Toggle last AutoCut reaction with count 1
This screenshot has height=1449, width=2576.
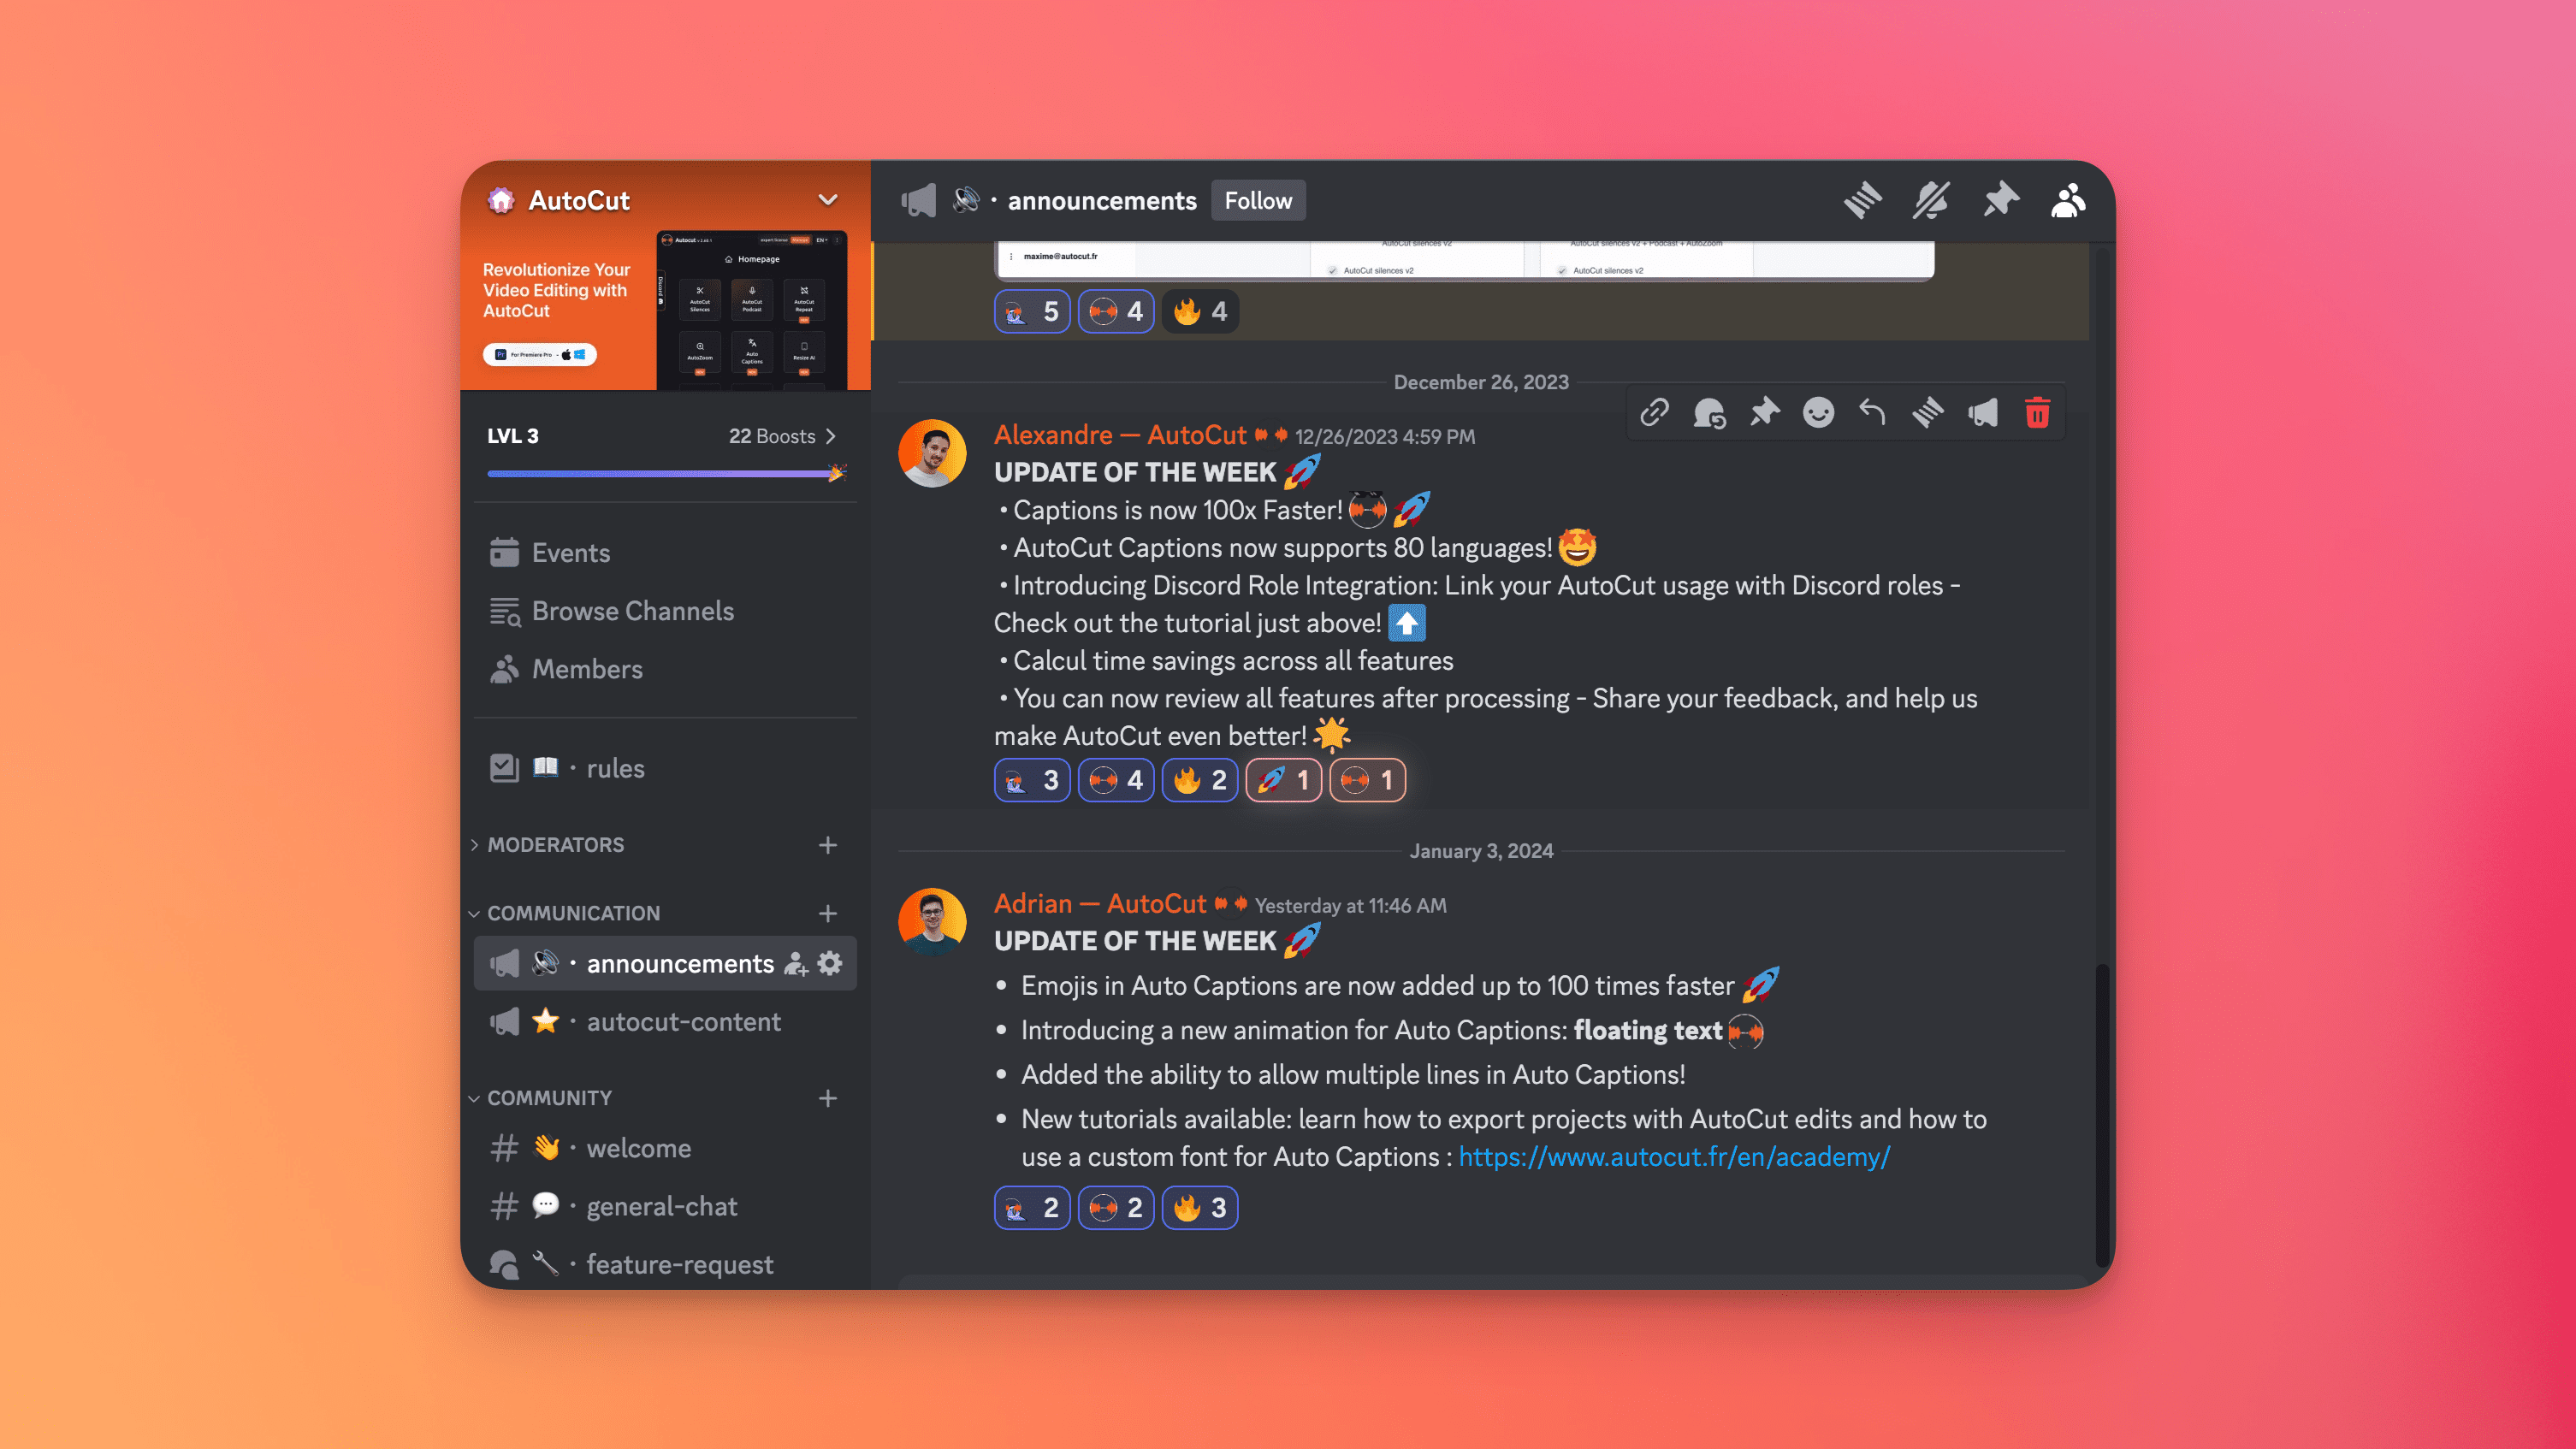[x=1368, y=780]
